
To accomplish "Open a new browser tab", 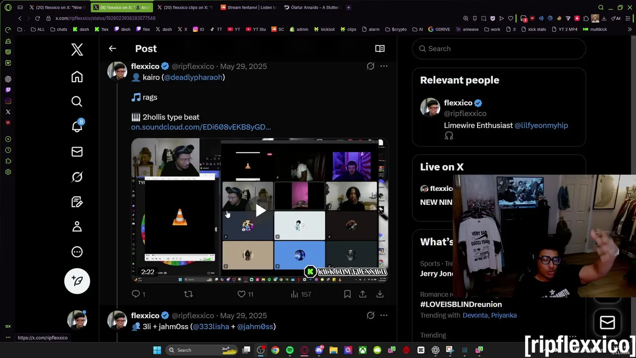I will 348,7.
